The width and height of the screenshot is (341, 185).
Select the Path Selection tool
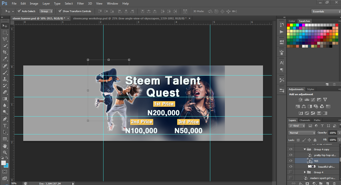click(x=5, y=132)
